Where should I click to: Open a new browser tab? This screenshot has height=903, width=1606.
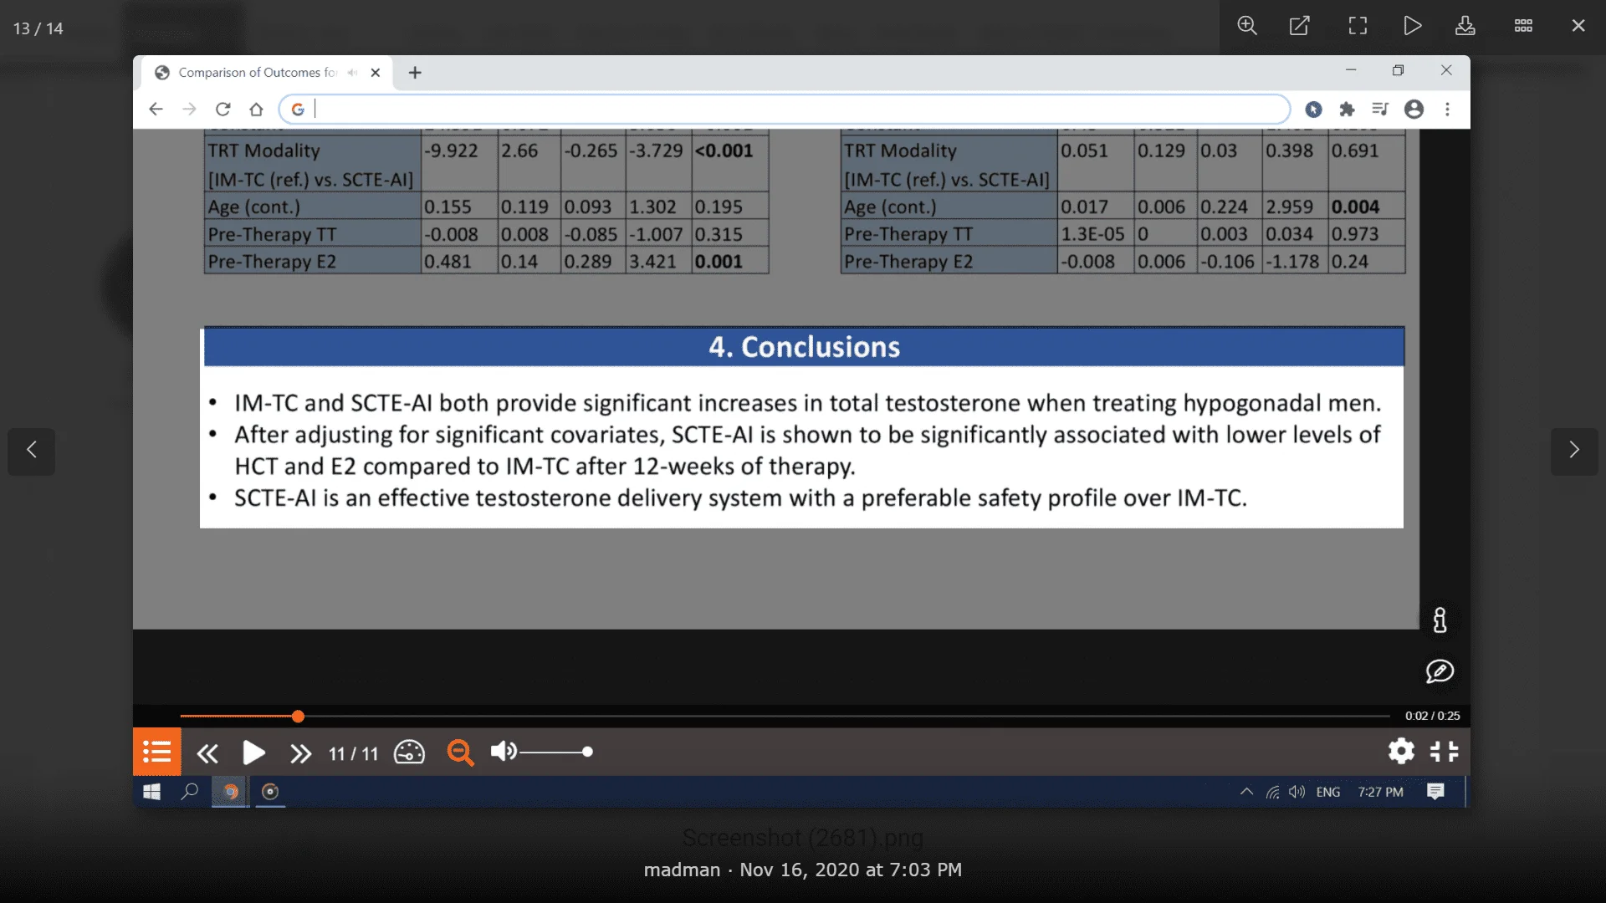(415, 73)
